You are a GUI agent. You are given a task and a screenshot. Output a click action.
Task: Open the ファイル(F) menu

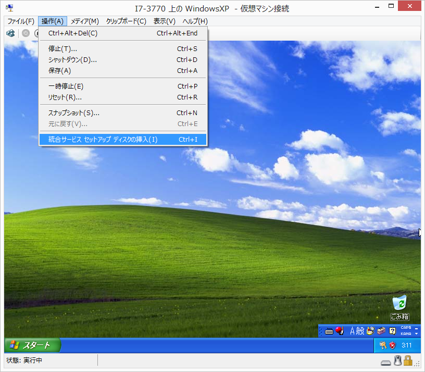pos(21,21)
